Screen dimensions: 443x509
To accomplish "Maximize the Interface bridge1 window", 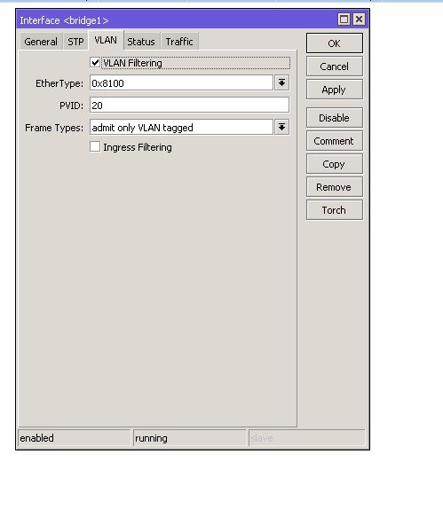I will point(344,20).
